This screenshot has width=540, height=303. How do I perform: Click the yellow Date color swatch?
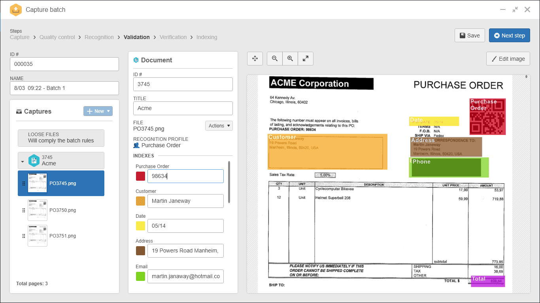tap(140, 226)
